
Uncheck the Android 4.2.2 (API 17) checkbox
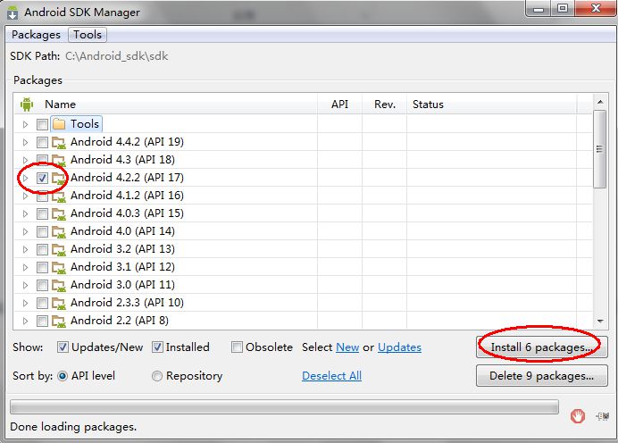(42, 178)
